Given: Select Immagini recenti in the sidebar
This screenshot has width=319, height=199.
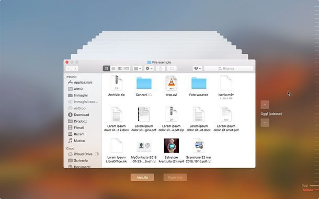Looking at the screenshot, I should tap(83, 102).
